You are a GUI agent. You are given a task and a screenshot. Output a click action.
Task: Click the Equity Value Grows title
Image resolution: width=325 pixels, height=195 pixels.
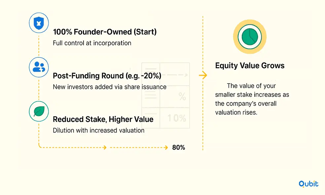click(250, 65)
